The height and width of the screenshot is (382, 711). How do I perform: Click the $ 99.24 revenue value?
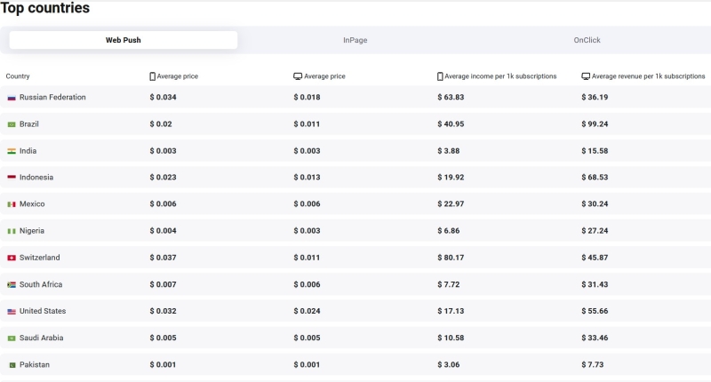[x=595, y=123]
